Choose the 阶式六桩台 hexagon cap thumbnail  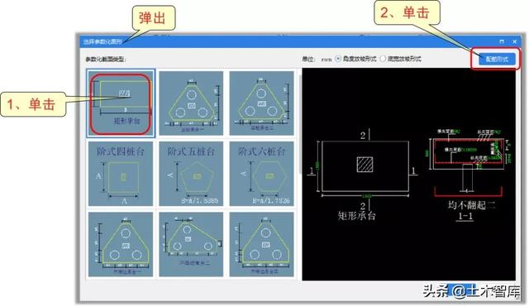(x=261, y=174)
